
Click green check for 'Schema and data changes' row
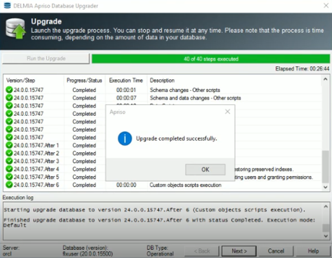point(9,98)
